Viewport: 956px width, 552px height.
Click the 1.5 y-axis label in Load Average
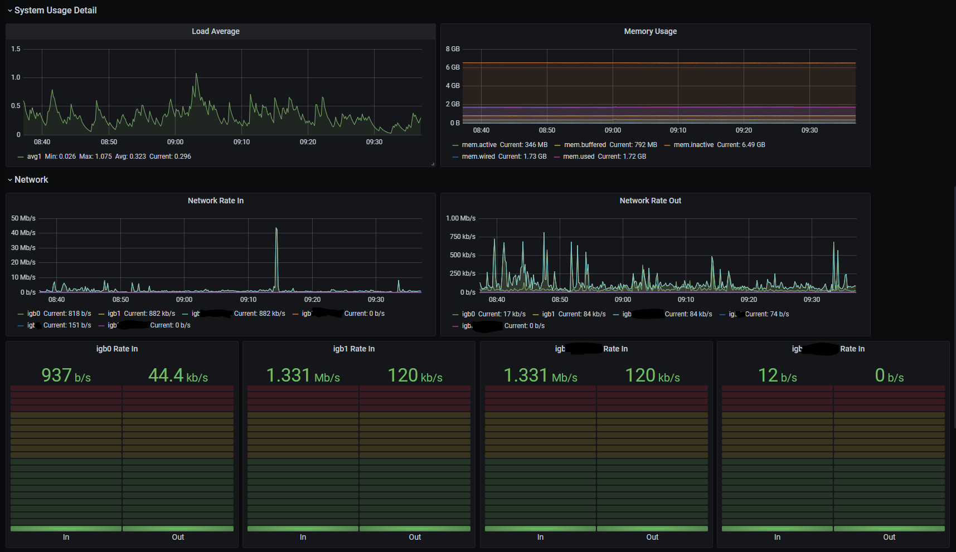coord(16,49)
